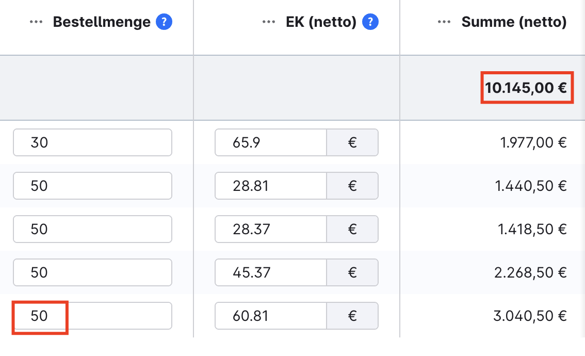Edit the EK price field showing 45.37
The image size is (585, 356).
[x=270, y=272]
